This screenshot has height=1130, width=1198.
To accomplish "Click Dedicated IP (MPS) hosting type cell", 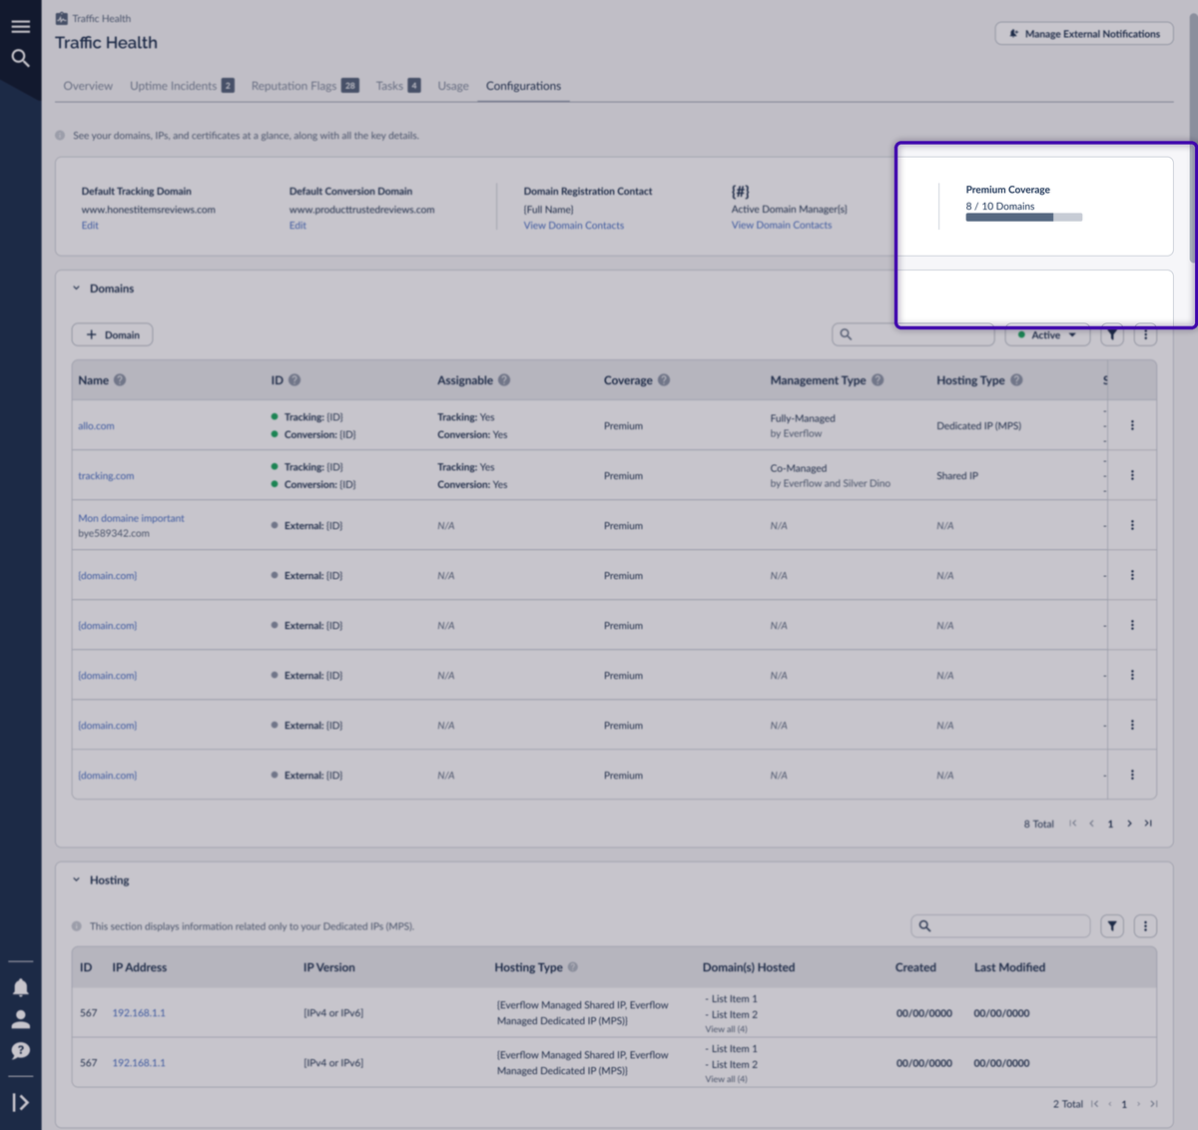I will 978,425.
